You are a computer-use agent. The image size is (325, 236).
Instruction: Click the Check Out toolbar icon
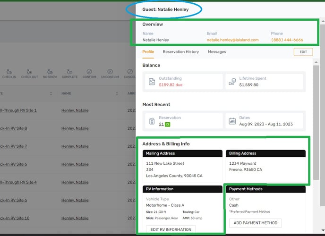29,72
